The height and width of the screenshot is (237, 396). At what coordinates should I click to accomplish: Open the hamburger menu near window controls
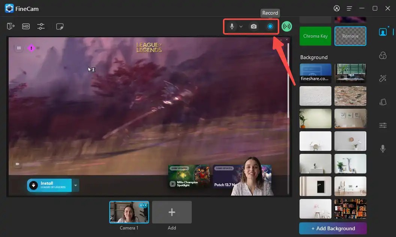pos(349,8)
